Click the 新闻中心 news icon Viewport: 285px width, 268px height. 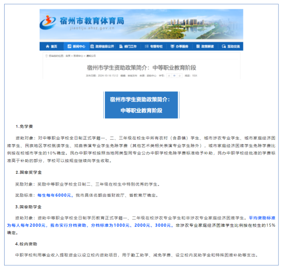[x=69, y=46]
